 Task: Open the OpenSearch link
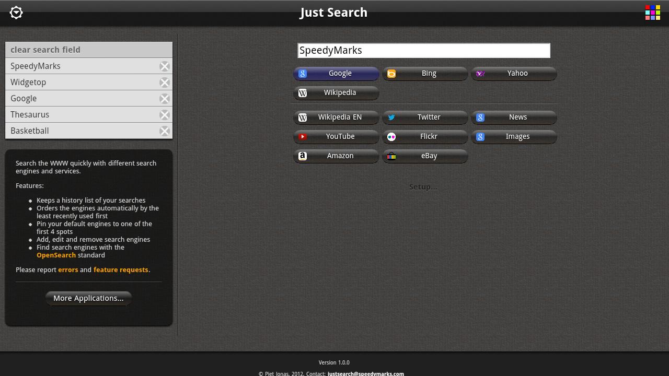pyautogui.click(x=56, y=255)
